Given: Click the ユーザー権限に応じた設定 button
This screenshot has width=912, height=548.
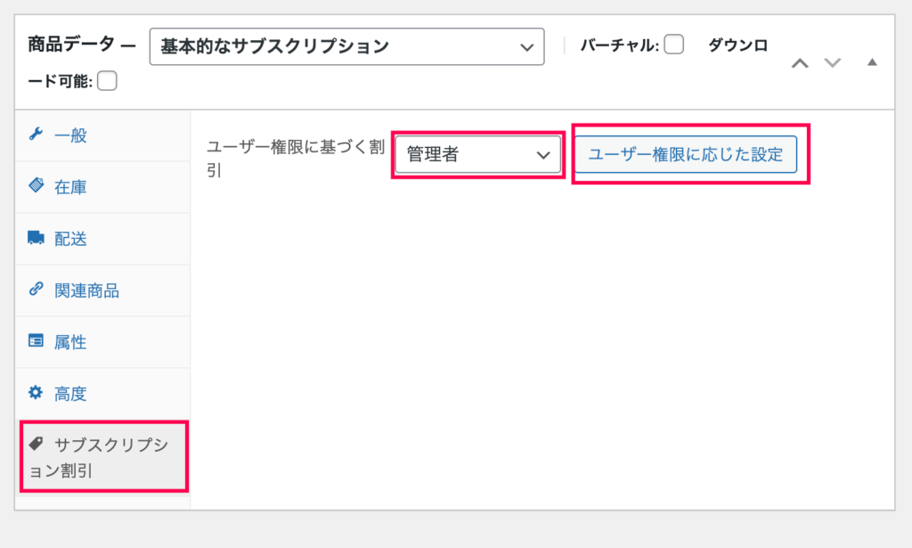Looking at the screenshot, I should (686, 155).
